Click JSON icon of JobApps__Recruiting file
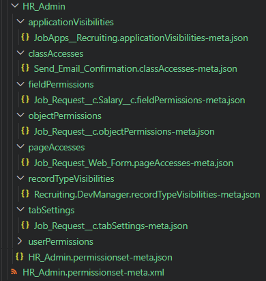This screenshot has height=281, width=266. pyautogui.click(x=25, y=37)
